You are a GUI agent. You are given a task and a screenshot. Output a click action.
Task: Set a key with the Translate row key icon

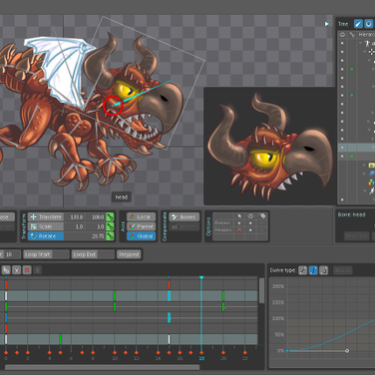click(x=110, y=217)
